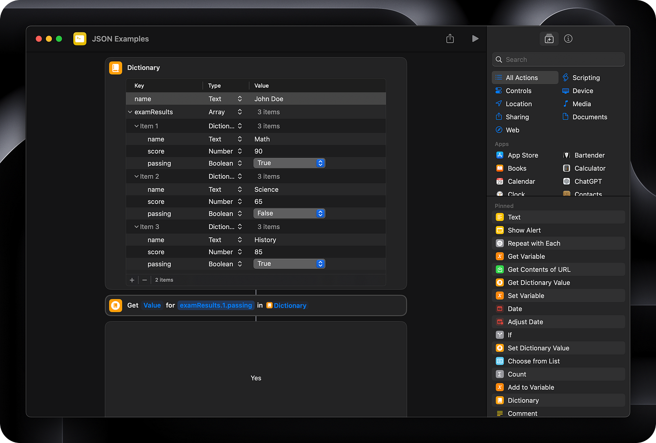Click the JSON Examples shortcut icon
The image size is (656, 443).
[x=80, y=39]
